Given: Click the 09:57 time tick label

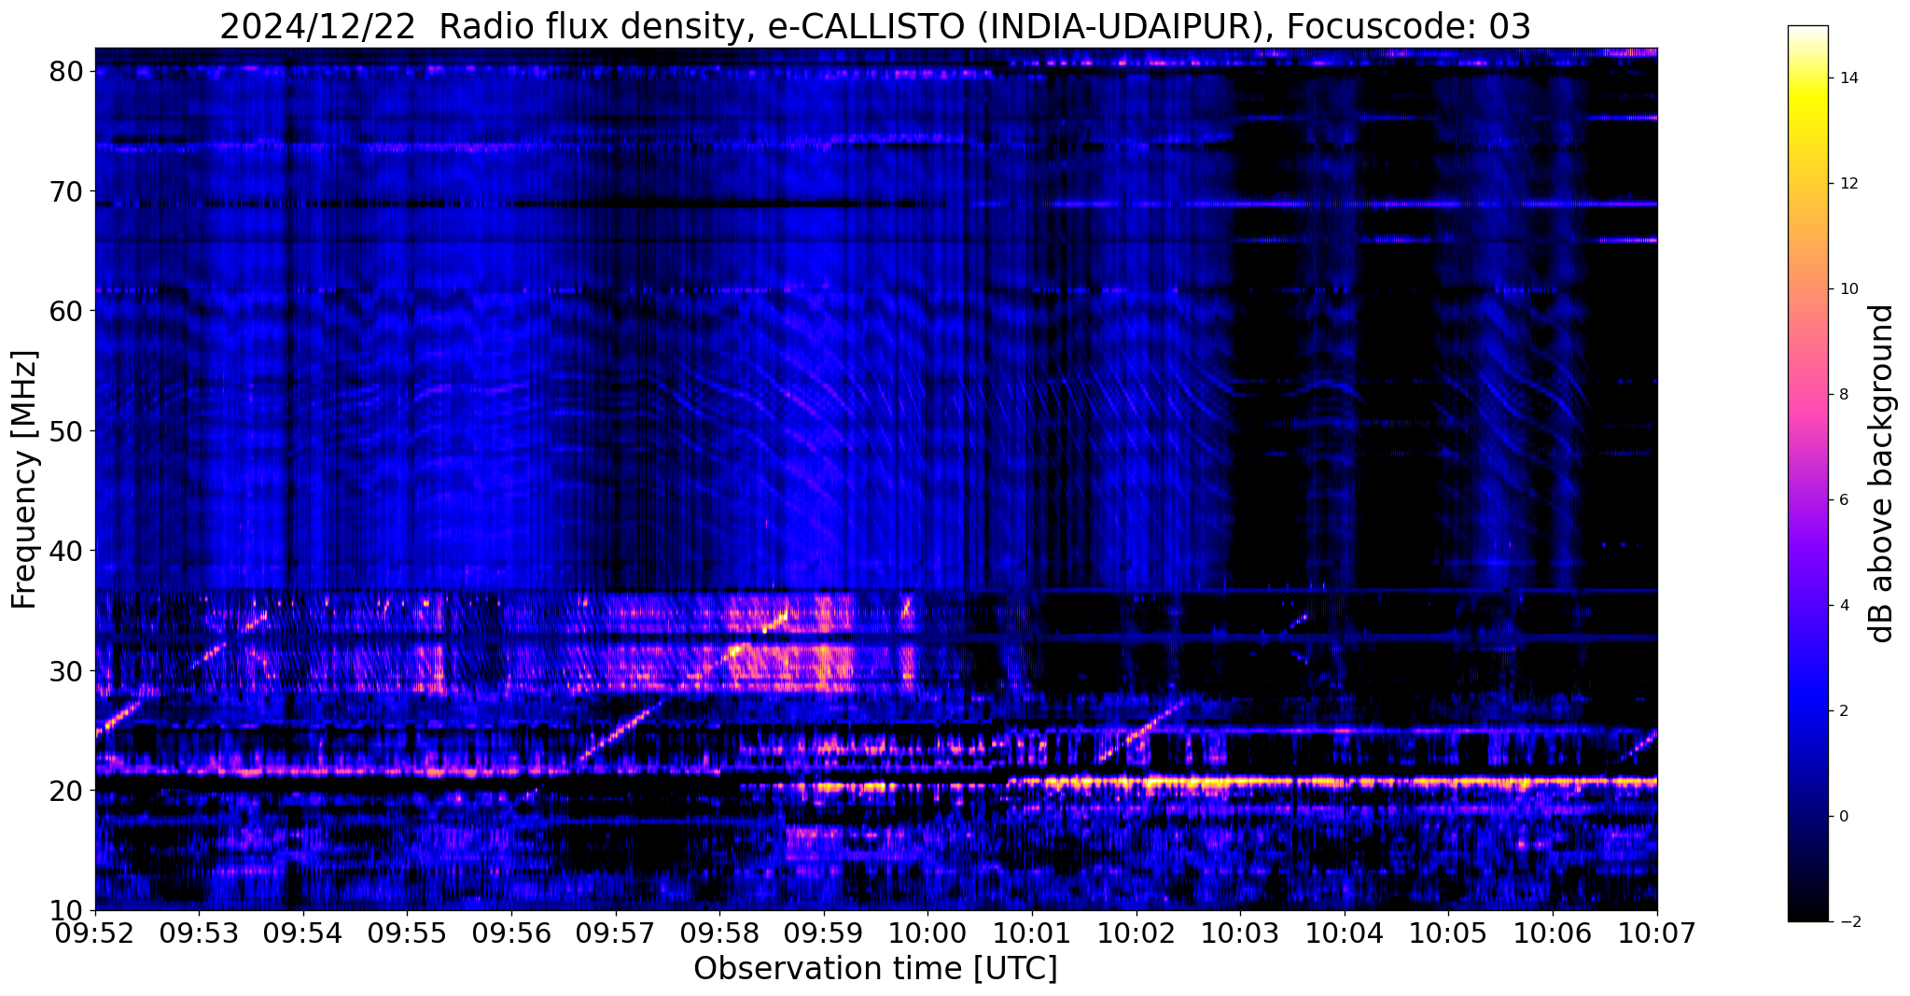Looking at the screenshot, I should pyautogui.click(x=616, y=933).
